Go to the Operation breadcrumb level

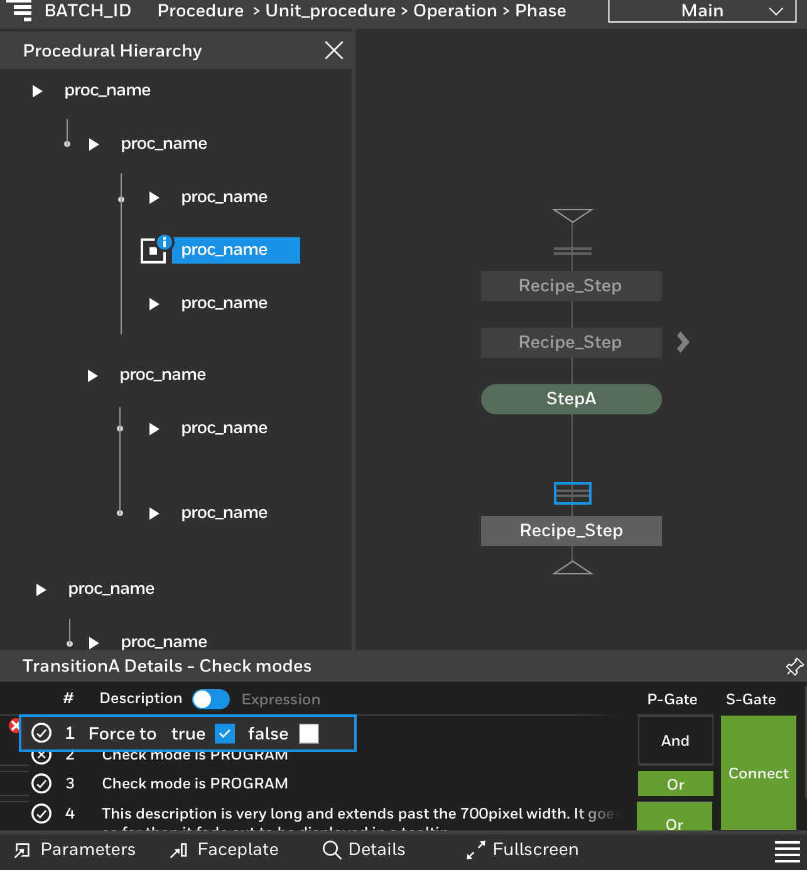click(455, 11)
